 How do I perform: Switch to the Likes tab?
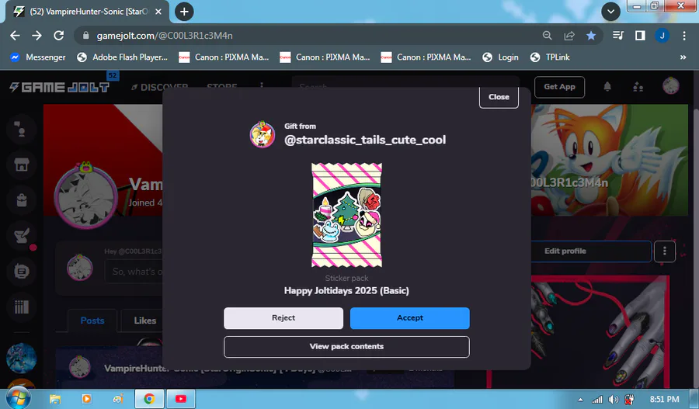pyautogui.click(x=145, y=321)
